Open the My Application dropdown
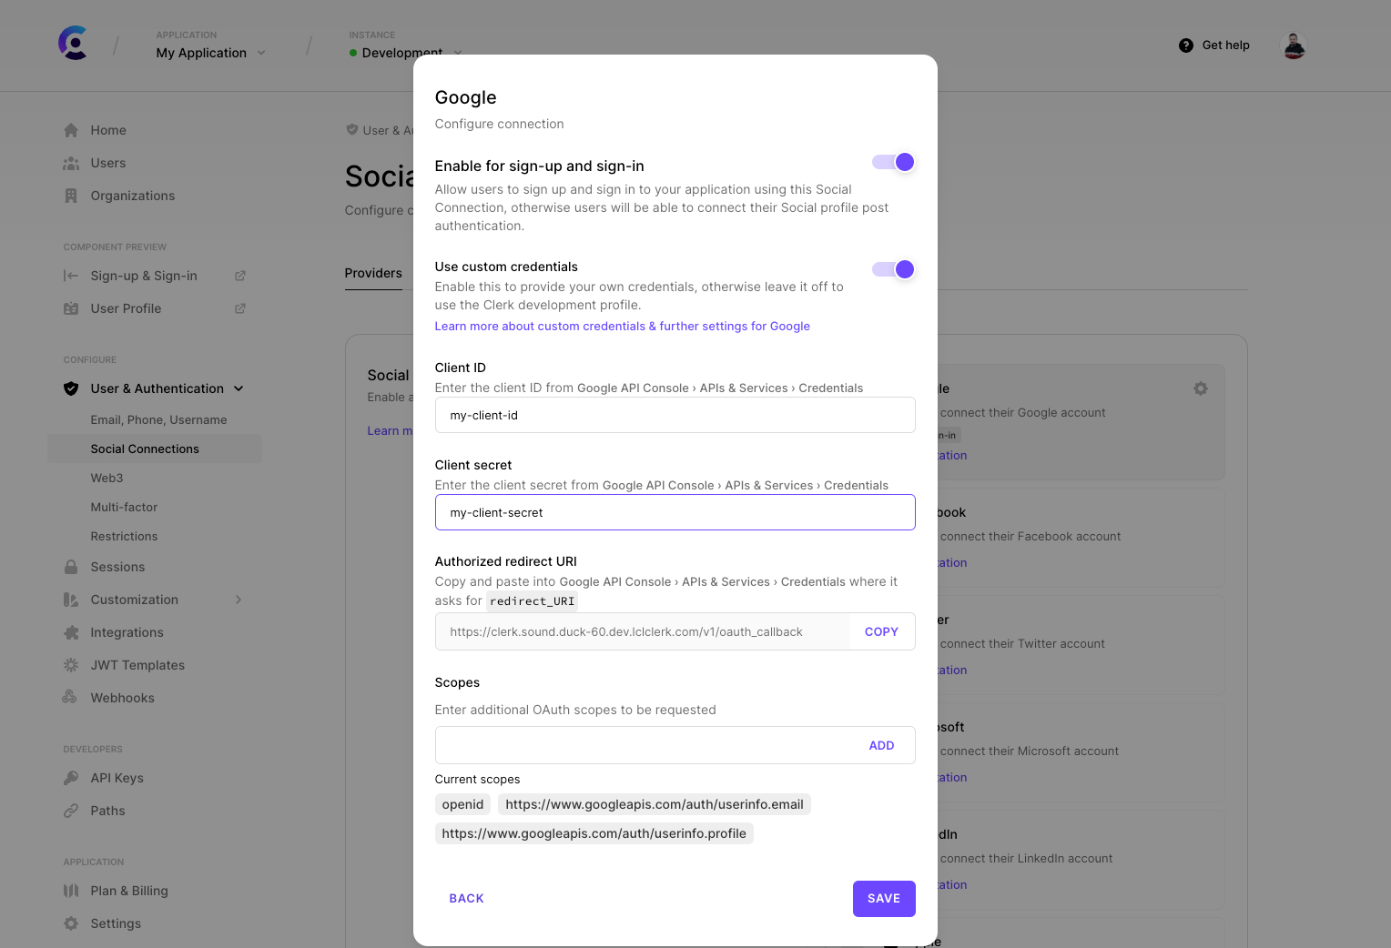Image resolution: width=1391 pixels, height=948 pixels. [211, 53]
